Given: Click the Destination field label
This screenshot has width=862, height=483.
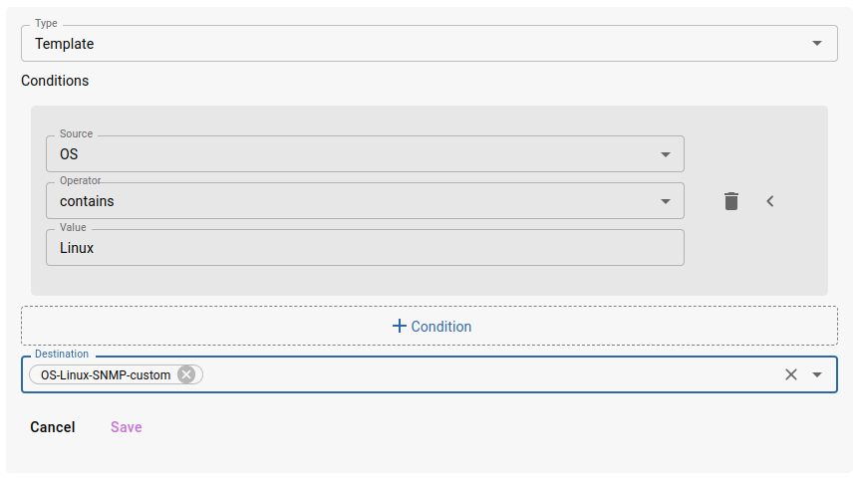Looking at the screenshot, I should (x=62, y=354).
